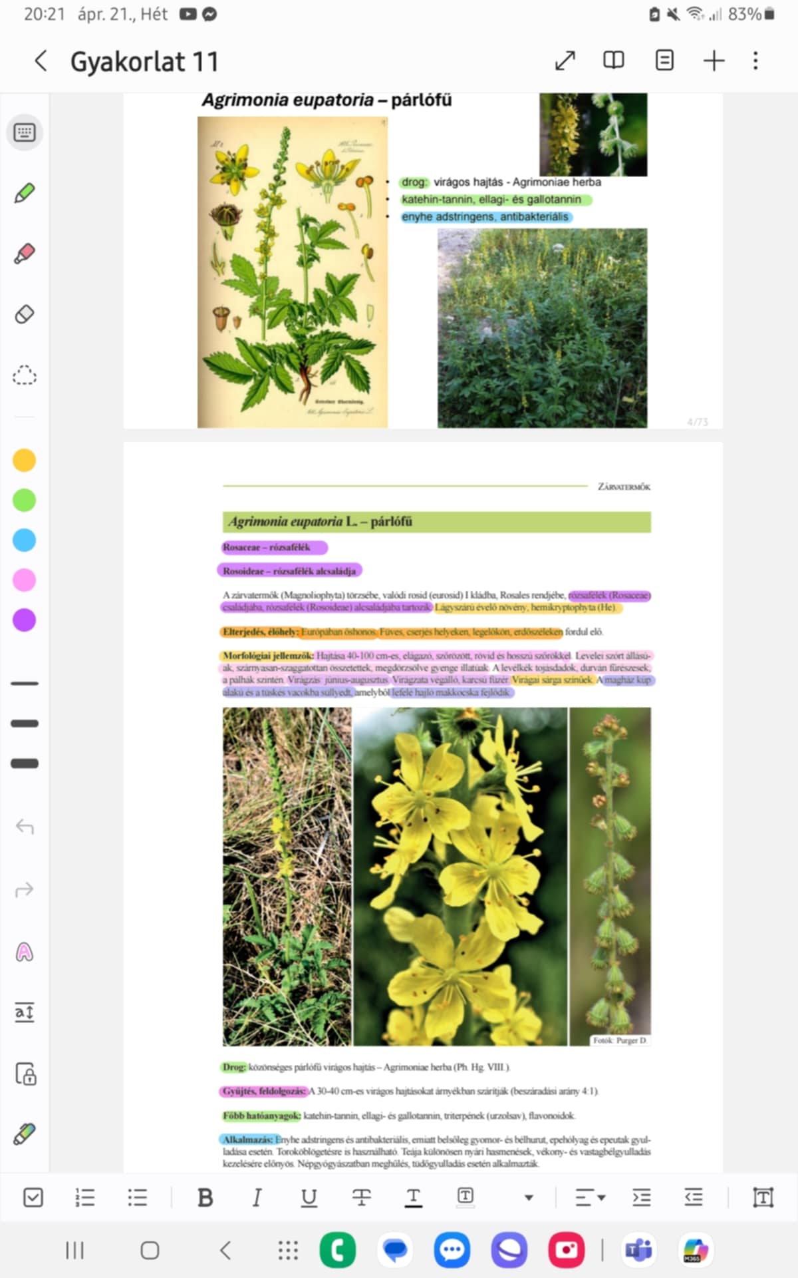The width and height of the screenshot is (798, 1278).
Task: Toggle bold text formatting
Action: point(205,1197)
